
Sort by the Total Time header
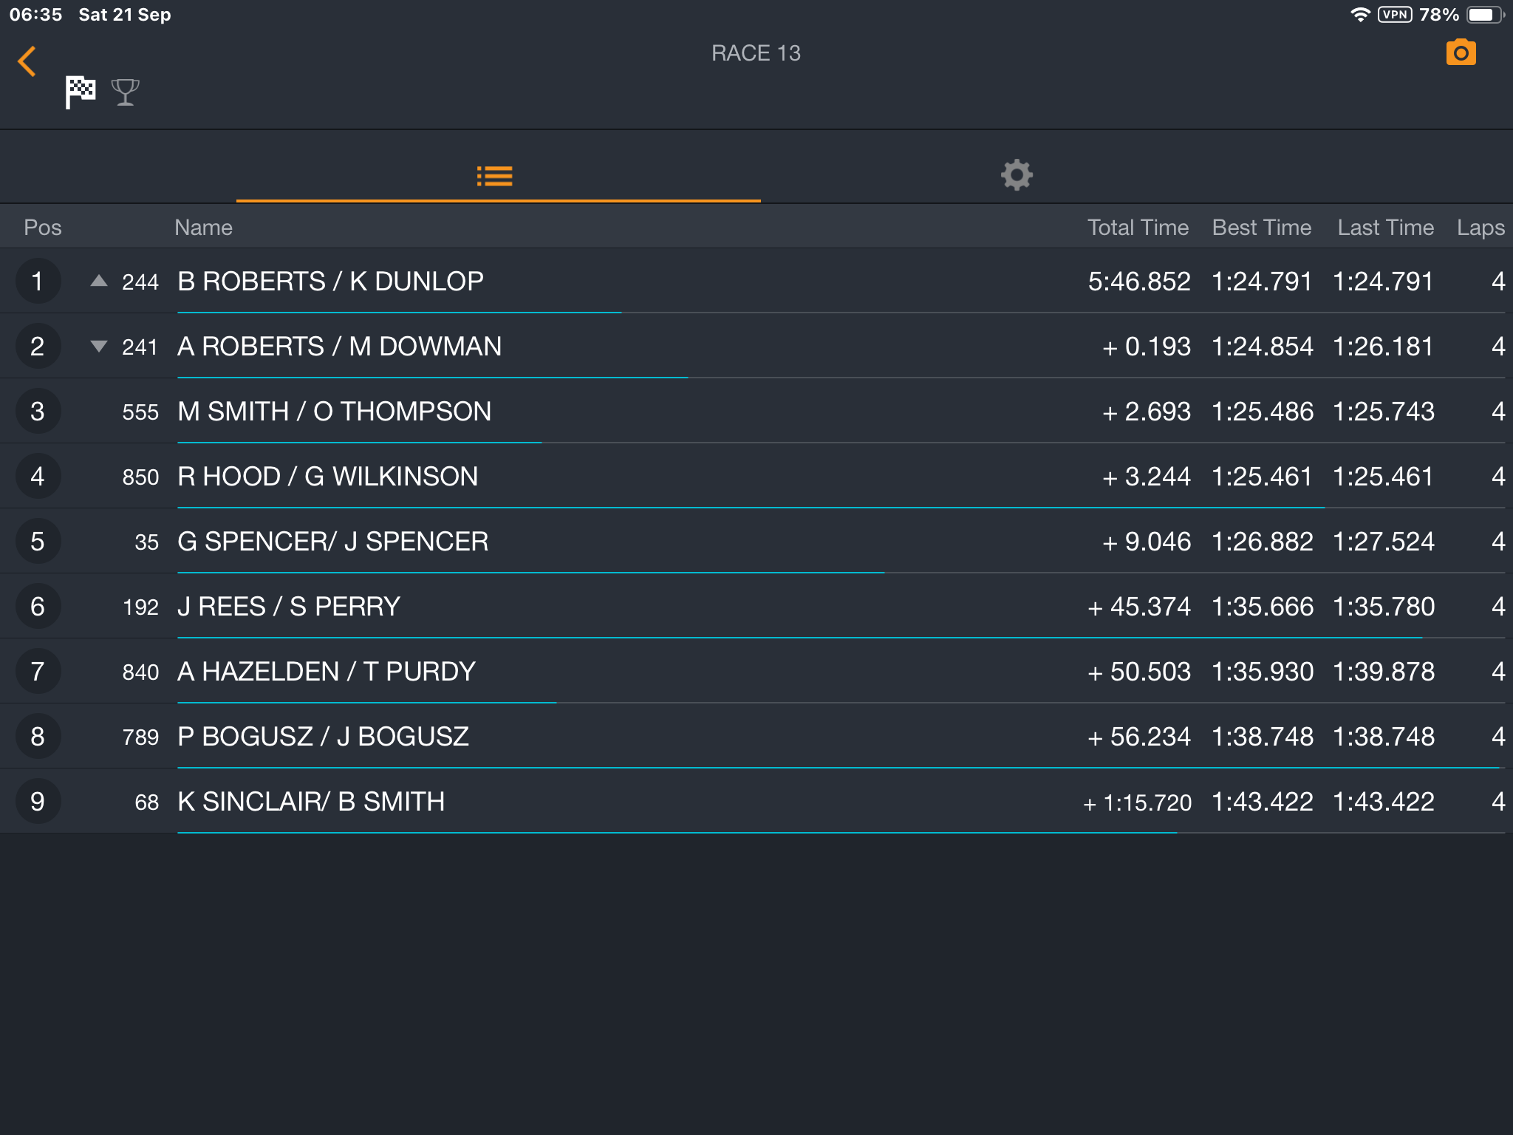click(x=1138, y=228)
